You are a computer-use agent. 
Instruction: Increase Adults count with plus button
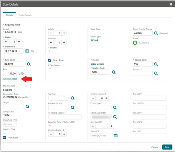(x=64, y=33)
